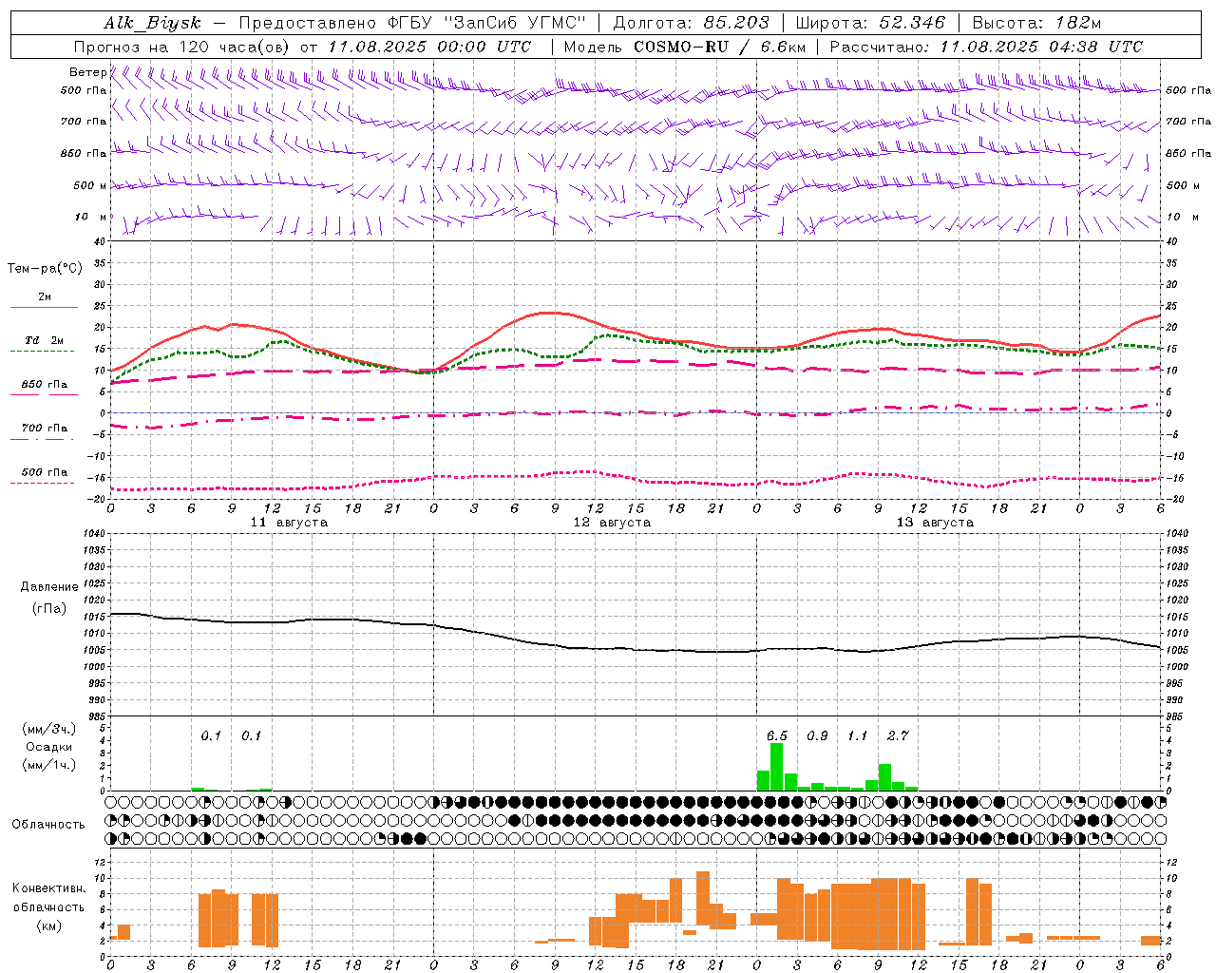Viewport: 1216px width, 973px height.
Task: Click the 11 августа date label
Action: tap(289, 522)
